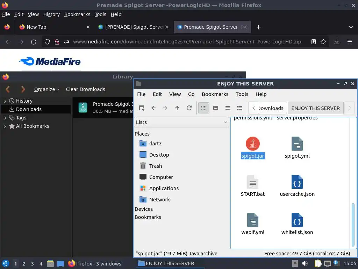Close the Premade Spigot Server tab

pyautogui.click(x=245, y=27)
